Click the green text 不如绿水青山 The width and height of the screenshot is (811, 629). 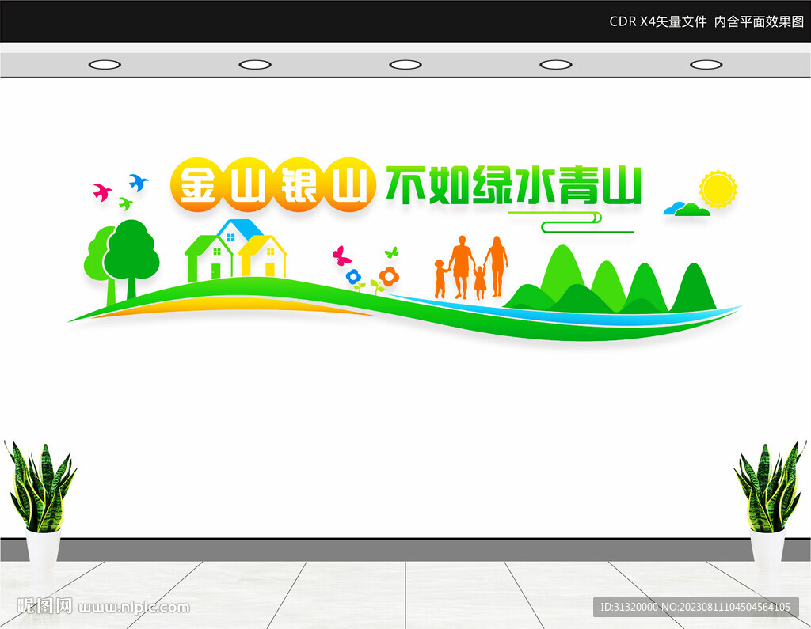513,185
